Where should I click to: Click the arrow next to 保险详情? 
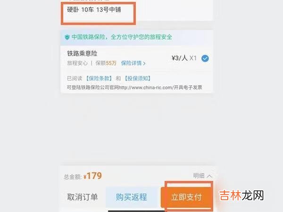144,63
